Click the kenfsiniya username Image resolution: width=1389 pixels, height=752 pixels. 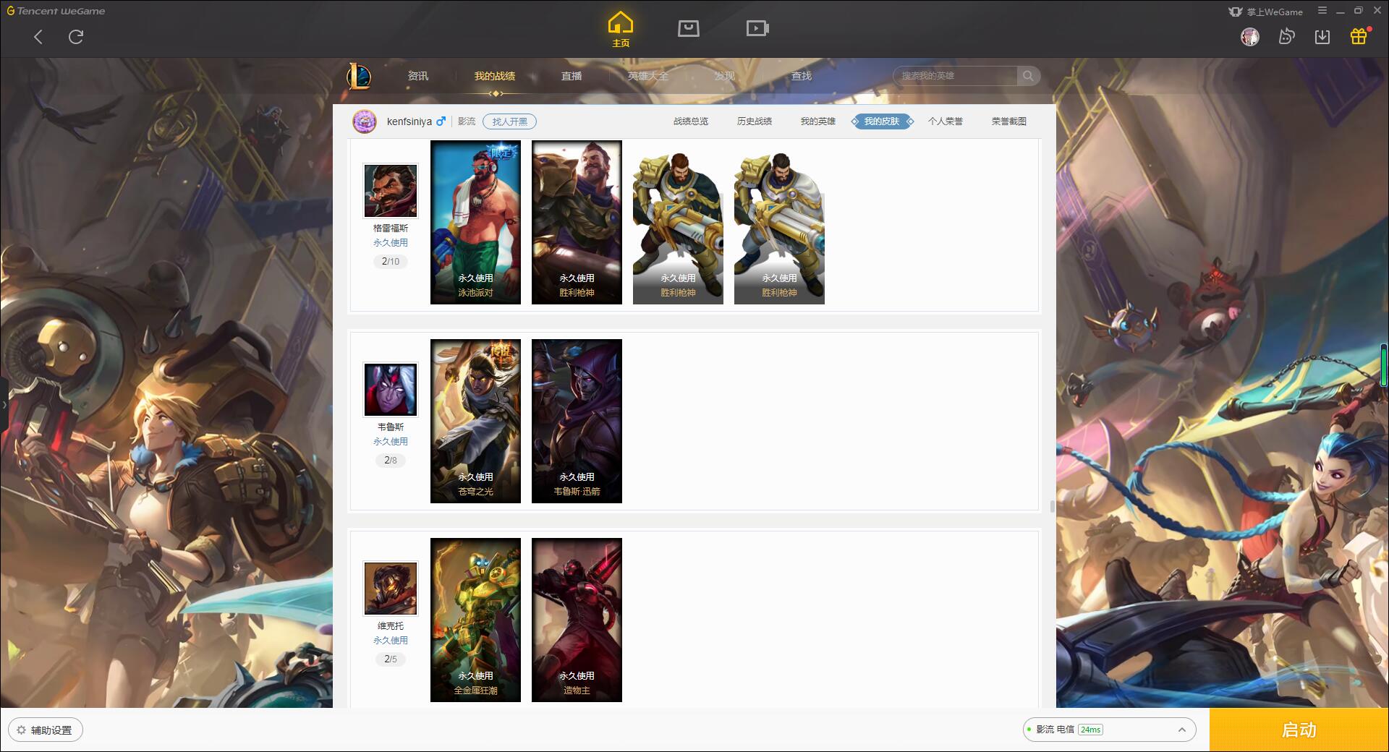tap(409, 121)
